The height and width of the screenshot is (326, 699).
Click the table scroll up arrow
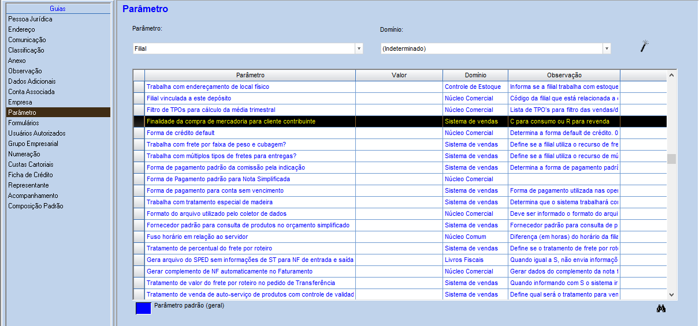(x=671, y=75)
